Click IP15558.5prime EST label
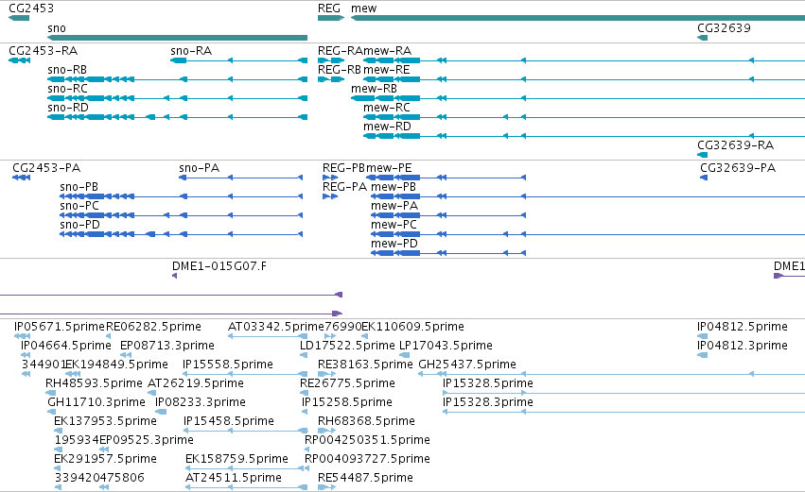Screen dimensions: 805x492 click(228, 365)
